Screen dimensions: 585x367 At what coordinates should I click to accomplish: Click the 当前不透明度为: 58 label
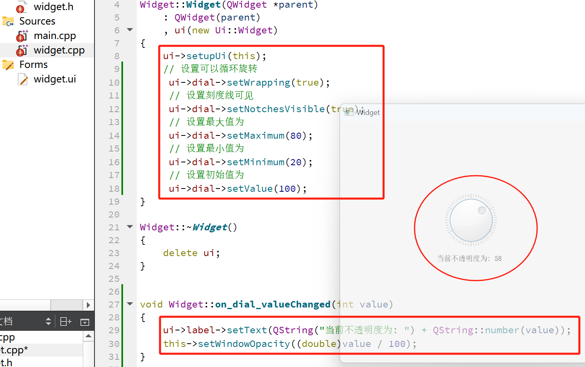pos(469,258)
